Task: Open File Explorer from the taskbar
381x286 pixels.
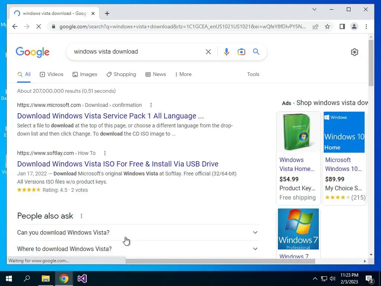Action: coord(45,279)
